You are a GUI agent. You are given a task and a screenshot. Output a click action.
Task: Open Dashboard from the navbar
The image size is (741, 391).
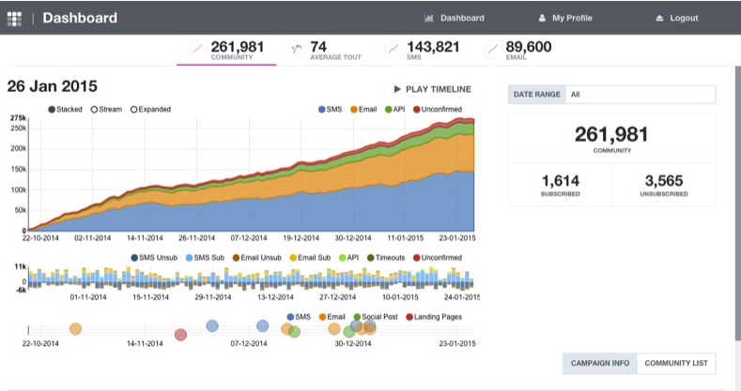455,19
